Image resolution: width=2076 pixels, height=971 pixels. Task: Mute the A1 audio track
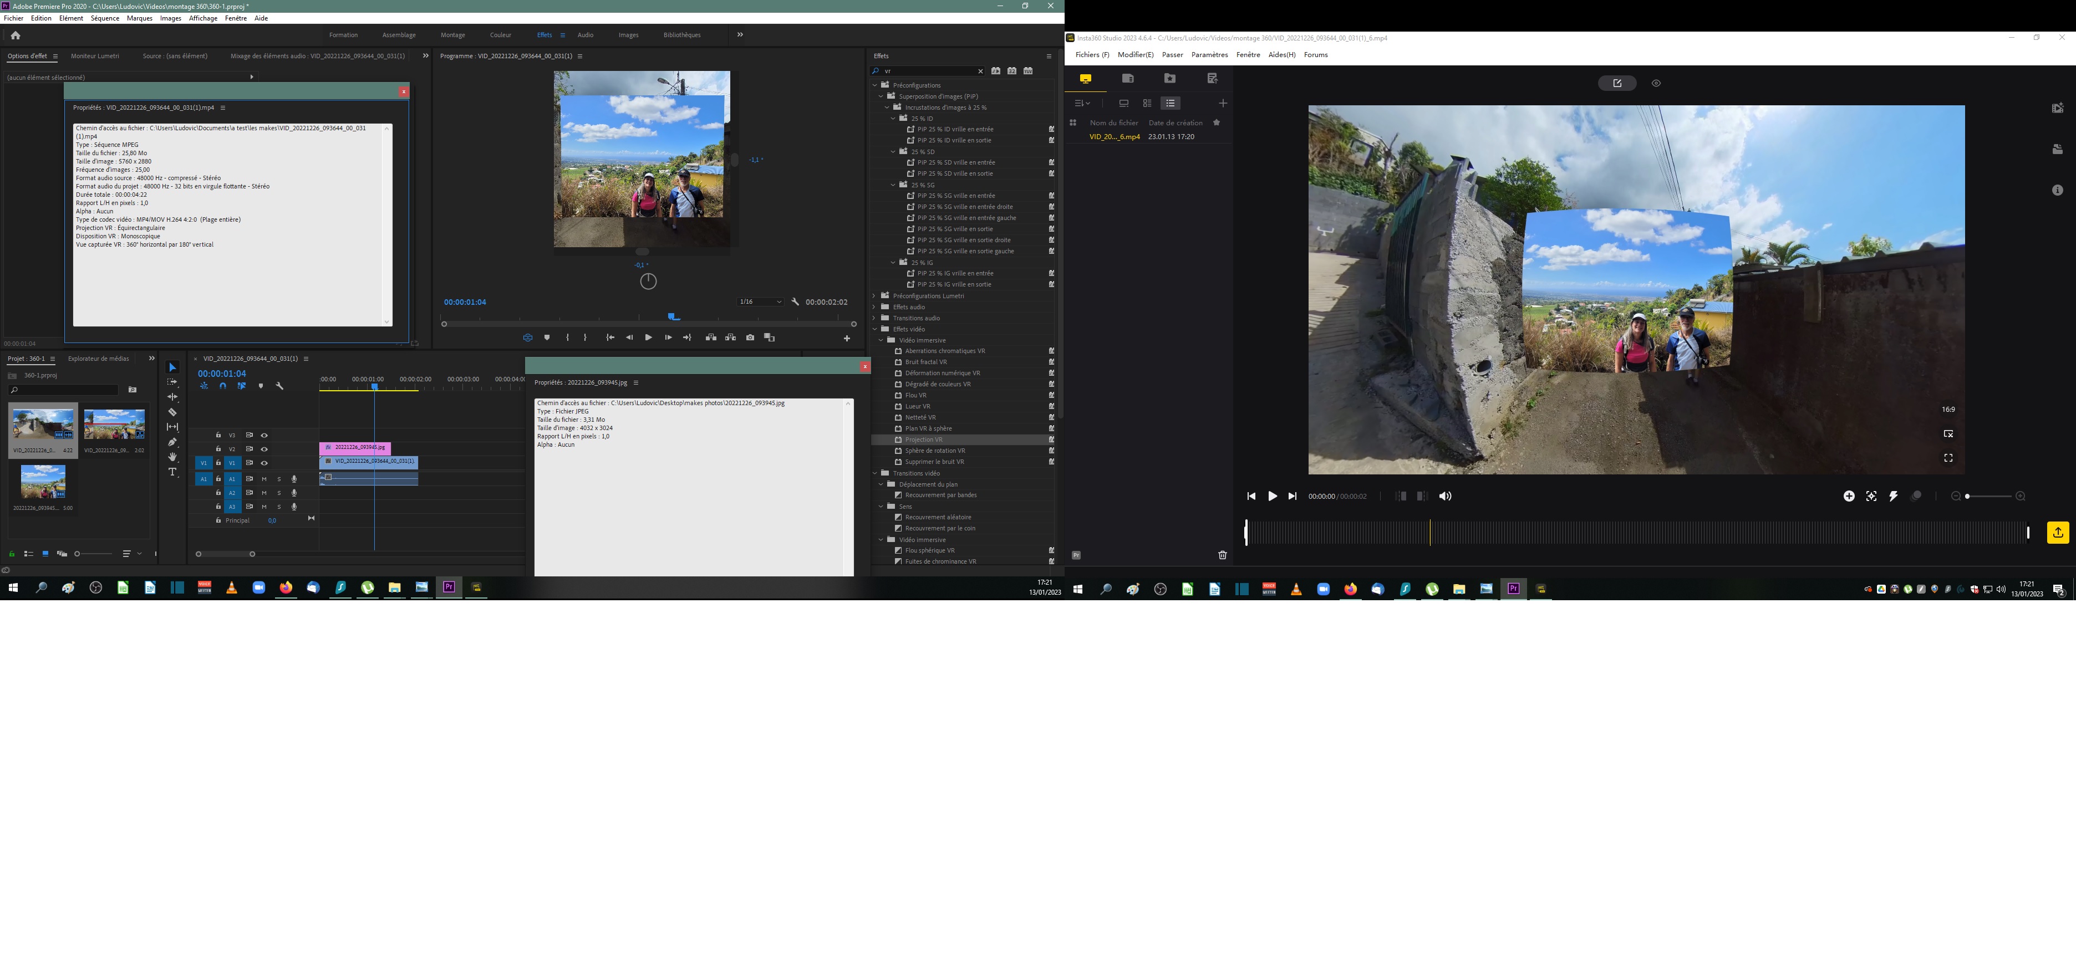(x=263, y=479)
